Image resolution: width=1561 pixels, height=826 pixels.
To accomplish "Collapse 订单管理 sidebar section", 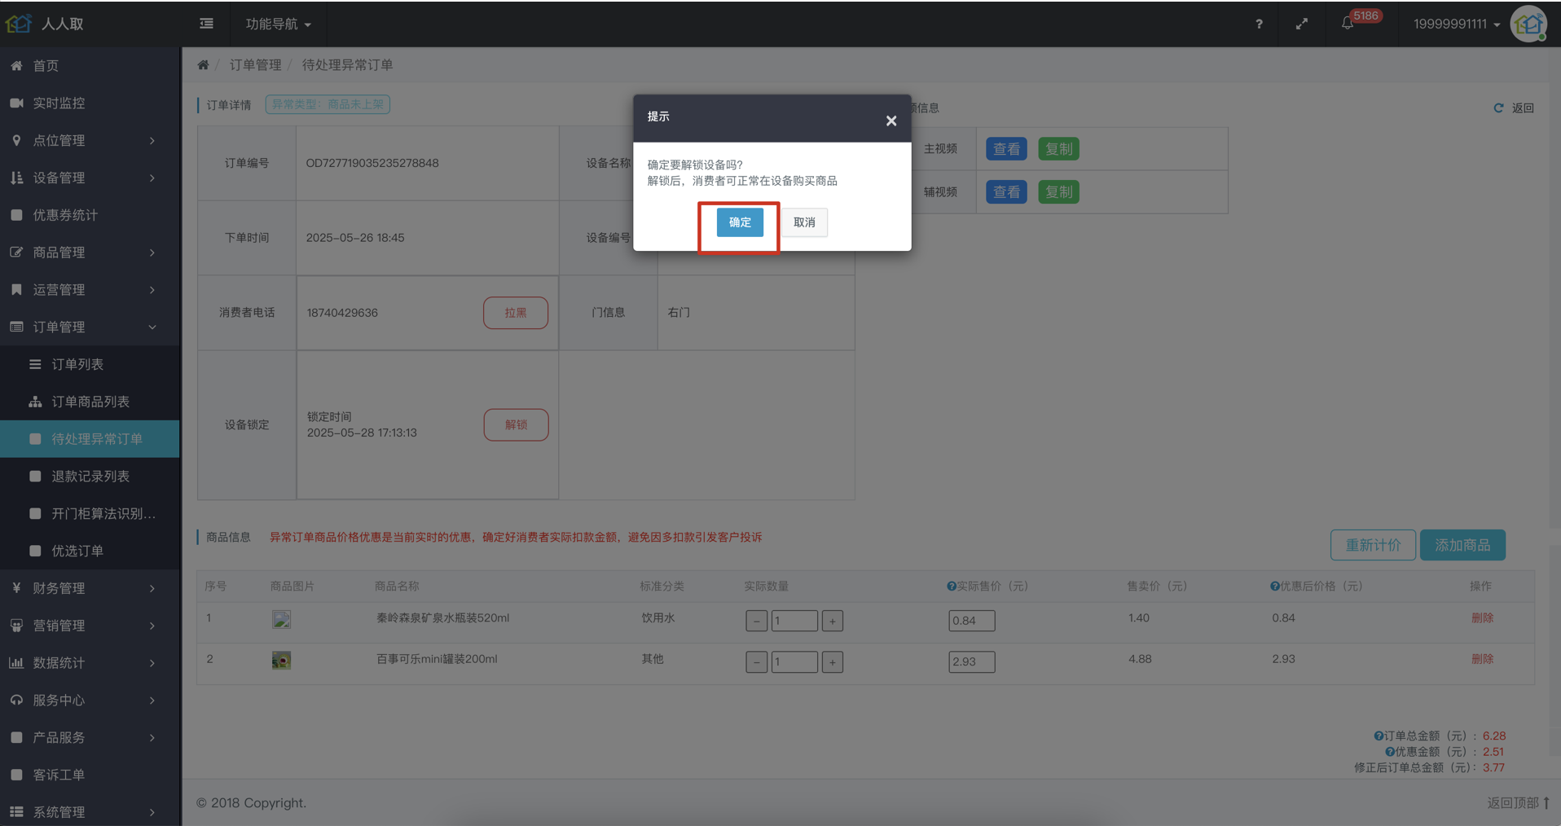I will 90,327.
